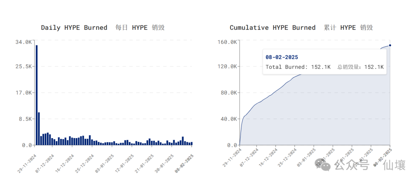
Task: Click the "Cumulative HYPE Burned" chart title
Action: [x=272, y=28]
